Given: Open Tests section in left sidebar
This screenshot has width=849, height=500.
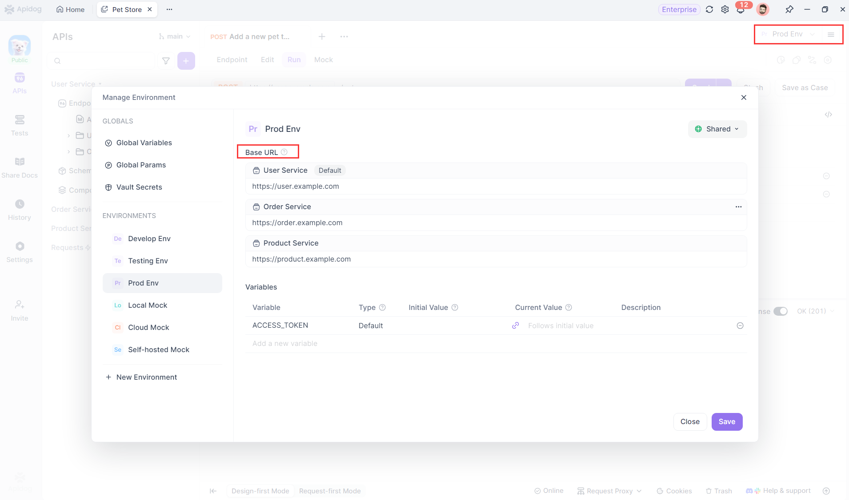Looking at the screenshot, I should click(x=20, y=125).
